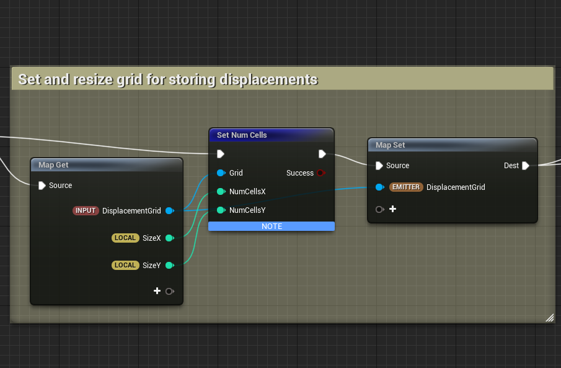Click the Map Get Source execution pin
Image resolution: width=561 pixels, height=368 pixels.
(42, 186)
